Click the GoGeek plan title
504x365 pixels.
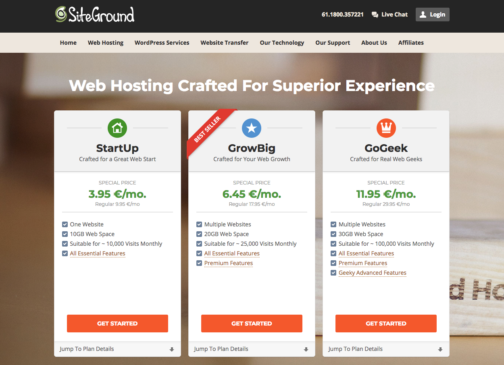pyautogui.click(x=386, y=148)
